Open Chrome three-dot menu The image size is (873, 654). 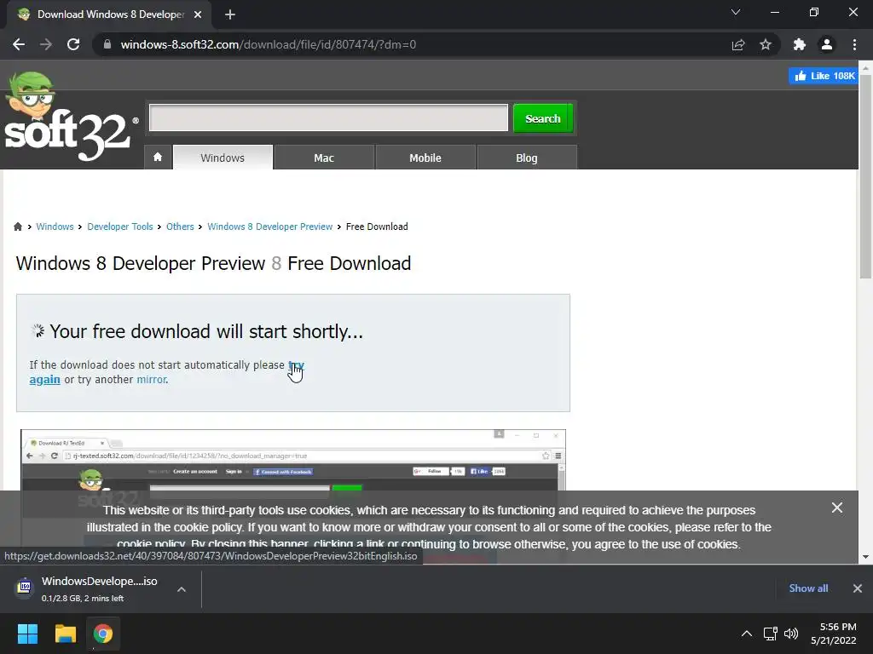tap(854, 44)
